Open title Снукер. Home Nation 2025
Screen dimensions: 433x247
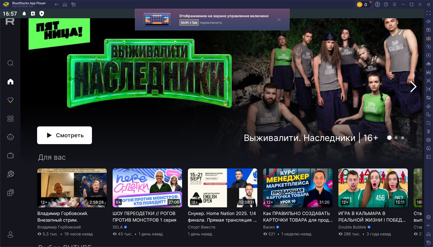click(222, 217)
